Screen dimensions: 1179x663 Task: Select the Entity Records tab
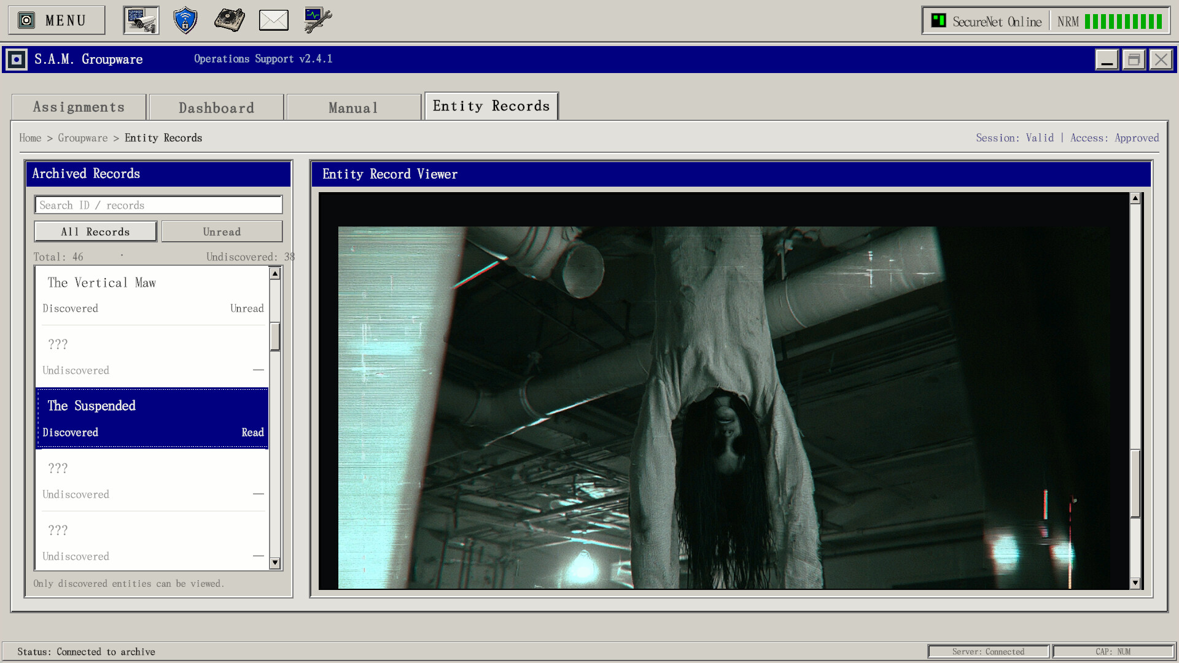coord(491,106)
